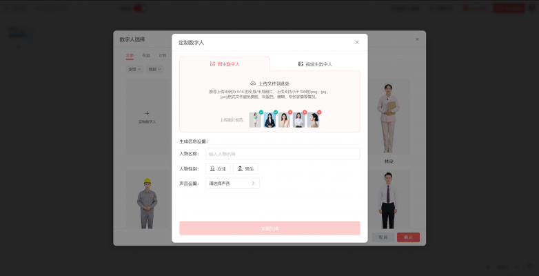Switch to the 视频生数字人 tab
Viewport: 539px width, 276px height.
coord(315,64)
